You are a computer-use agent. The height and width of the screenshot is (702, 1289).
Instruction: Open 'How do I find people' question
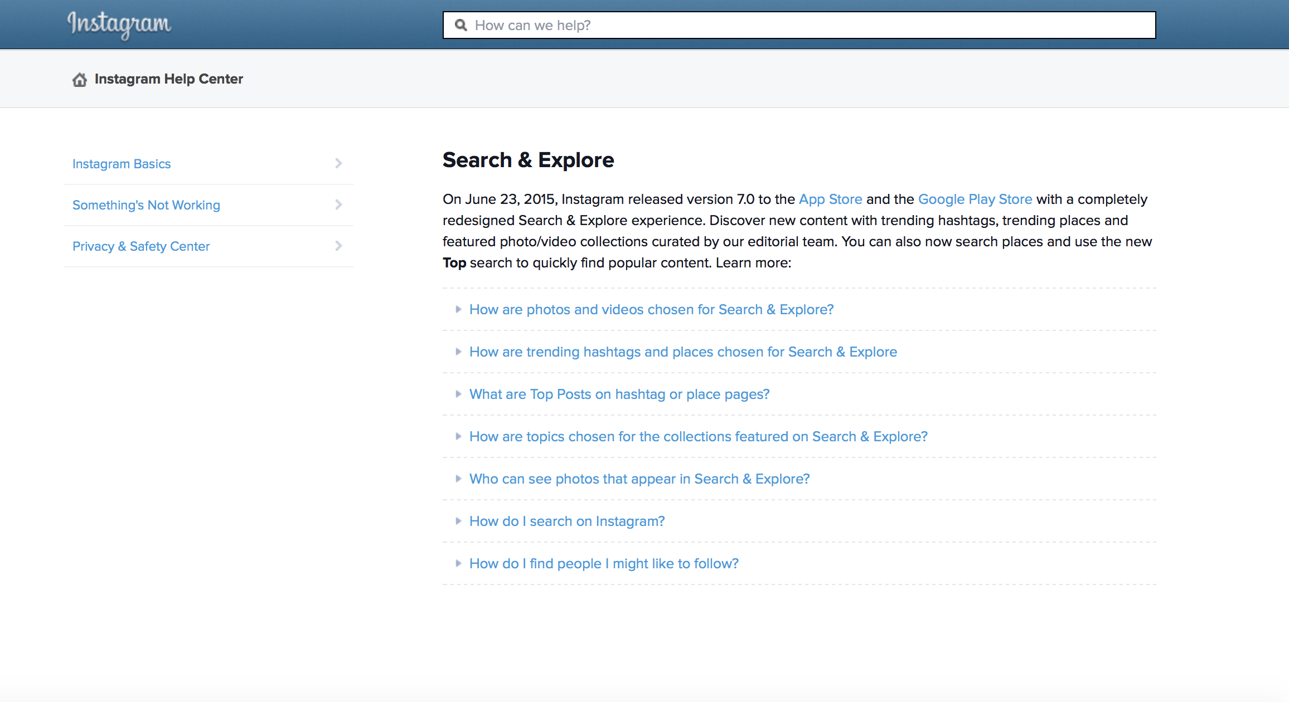tap(604, 563)
